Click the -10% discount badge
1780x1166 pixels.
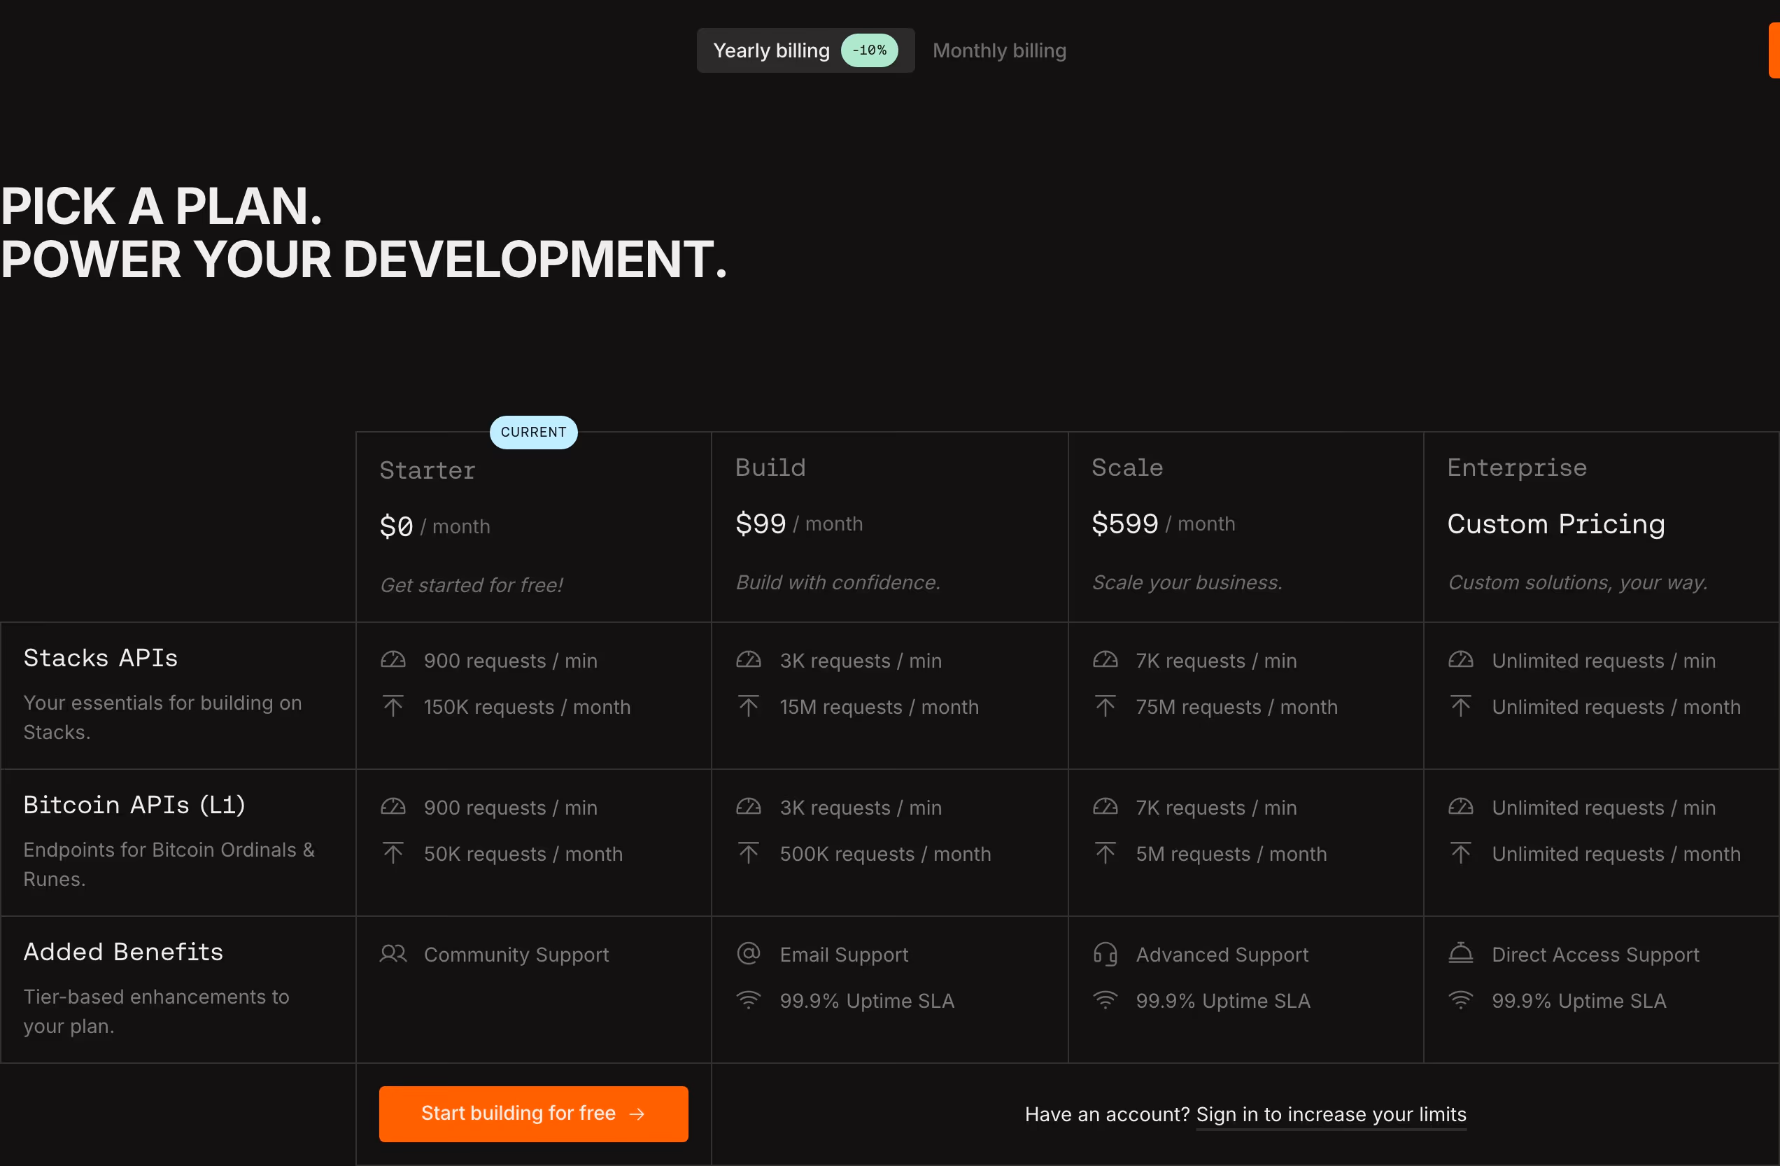point(869,50)
